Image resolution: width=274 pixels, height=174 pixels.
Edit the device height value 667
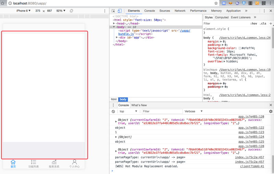click(49, 11)
